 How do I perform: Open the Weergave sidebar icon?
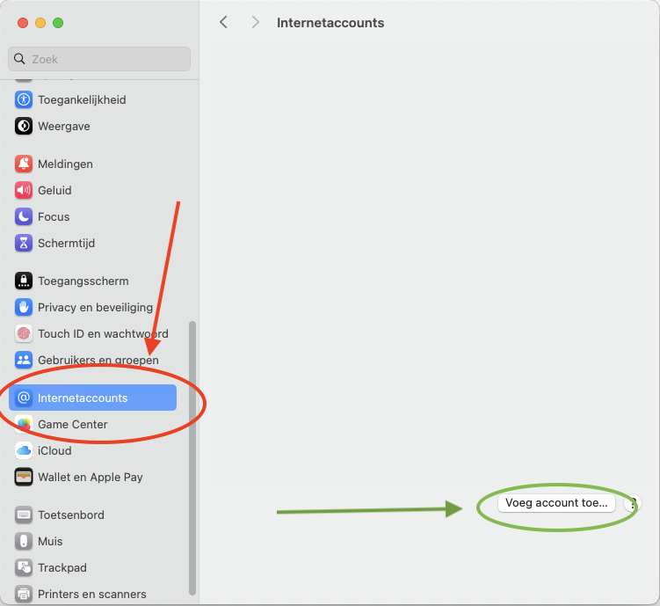(x=24, y=126)
